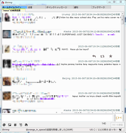Click status text 'US:○ / エビの早さ:おっそい'
The width and height of the screenshot is (126, 133).
104,130
